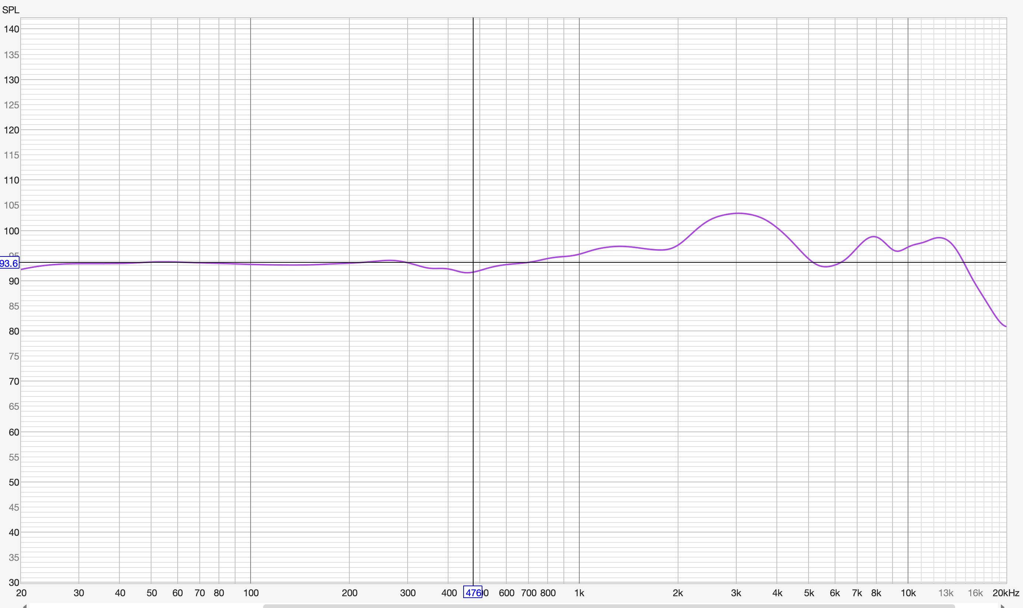Screen dimensions: 1023x608
Task: Click the 5k frequency axis label
Action: [809, 593]
